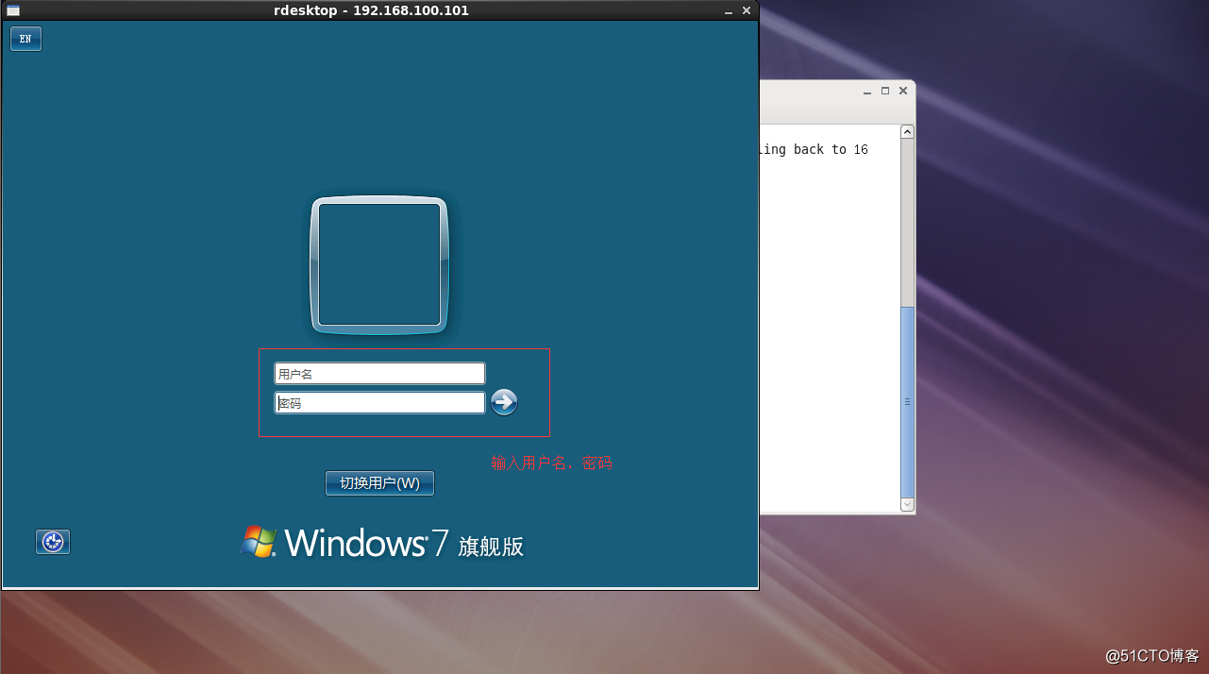Focus the username (用户名) field
The height and width of the screenshot is (674, 1209).
(379, 374)
